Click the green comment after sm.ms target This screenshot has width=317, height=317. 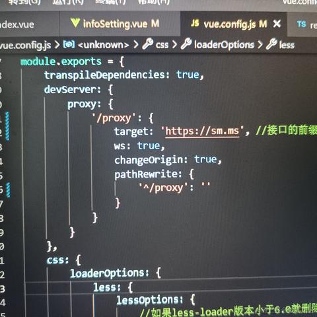[286, 130]
